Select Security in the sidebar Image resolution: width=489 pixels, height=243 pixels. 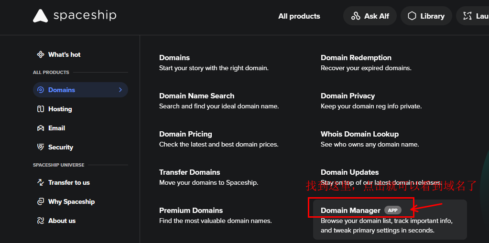pos(61,147)
